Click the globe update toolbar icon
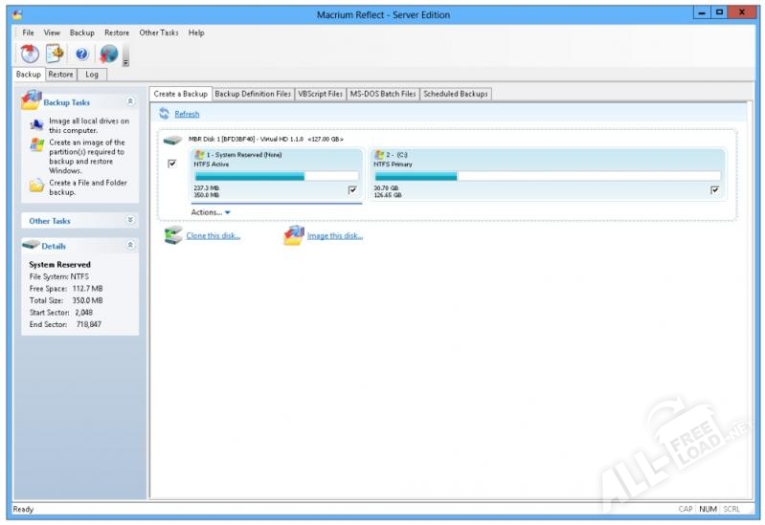 click(x=108, y=55)
